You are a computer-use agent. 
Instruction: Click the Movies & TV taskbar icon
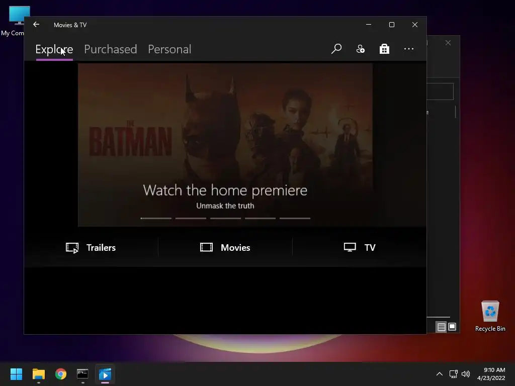[x=105, y=374]
